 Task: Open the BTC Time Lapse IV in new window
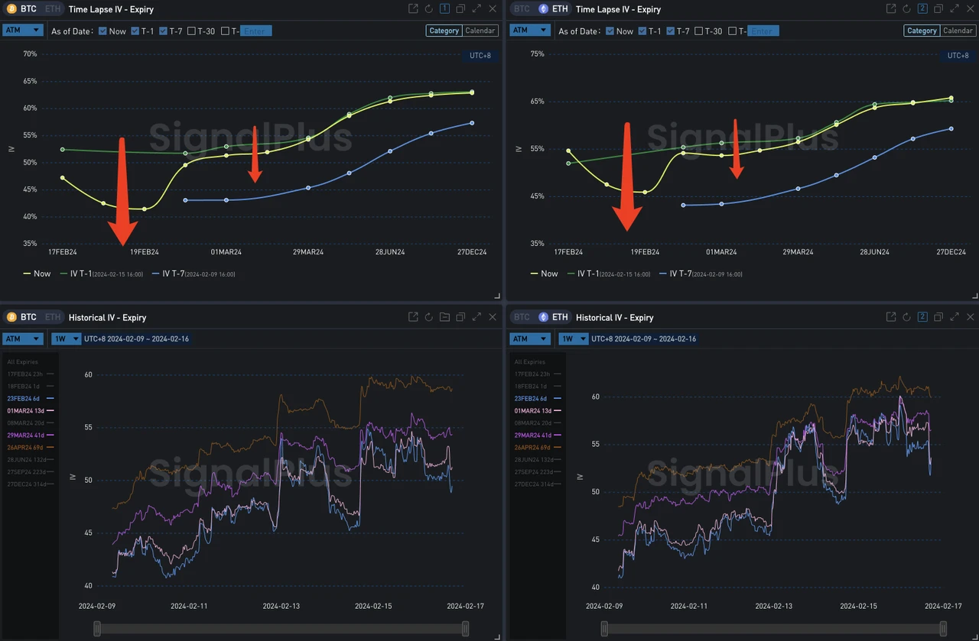pos(411,8)
